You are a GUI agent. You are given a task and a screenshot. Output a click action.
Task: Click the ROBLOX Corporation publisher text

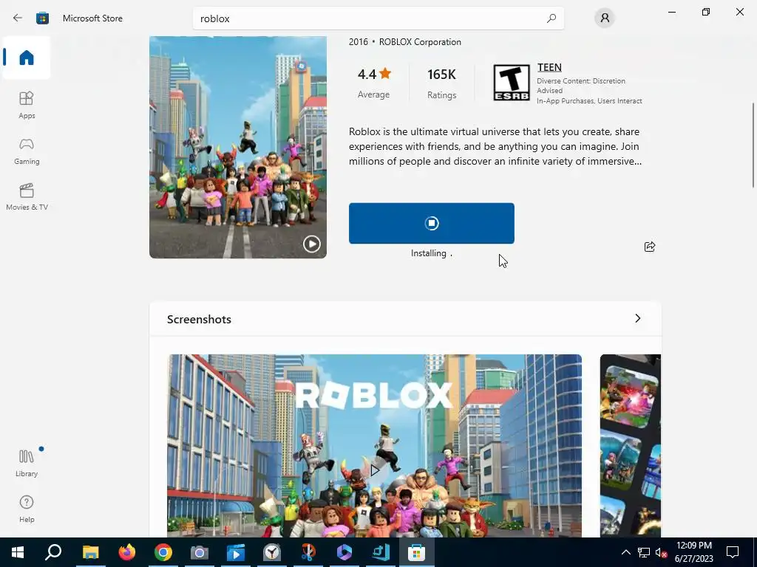click(420, 42)
